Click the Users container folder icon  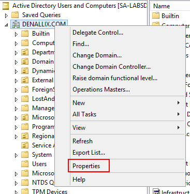pos(25,164)
